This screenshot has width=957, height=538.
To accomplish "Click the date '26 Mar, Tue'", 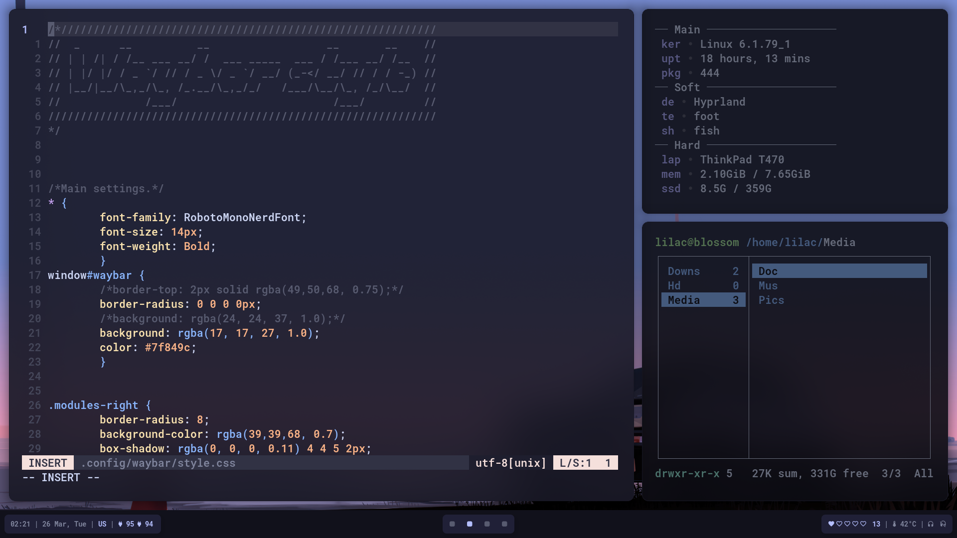I will click(64, 524).
